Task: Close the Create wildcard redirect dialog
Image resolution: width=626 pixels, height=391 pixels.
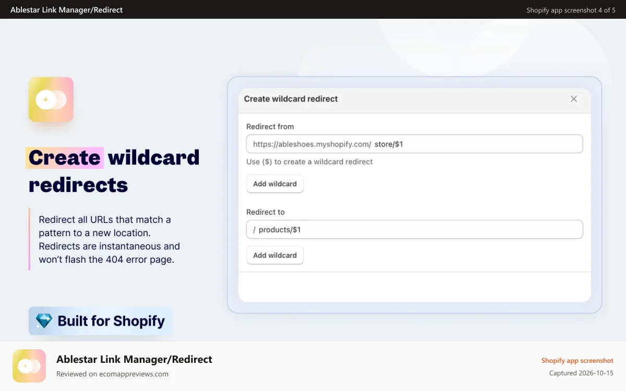Action: point(574,99)
